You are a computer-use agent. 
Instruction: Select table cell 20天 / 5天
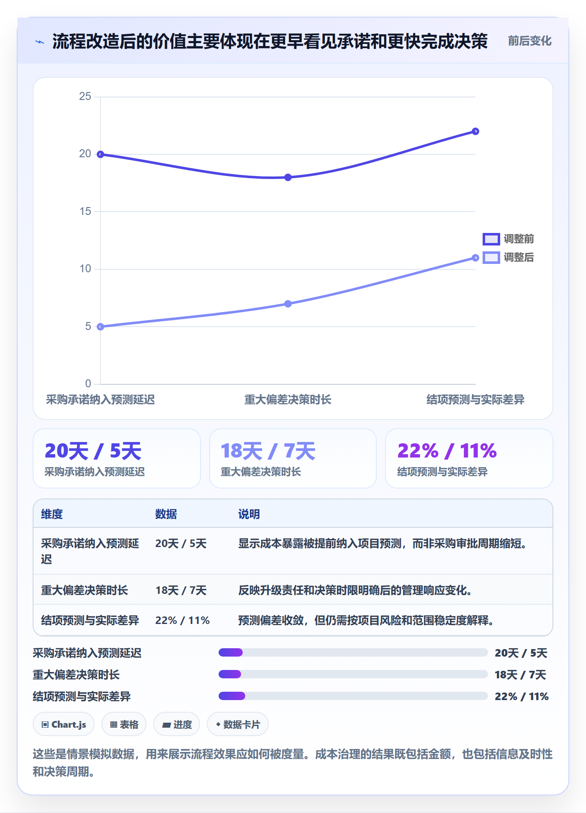[x=181, y=543]
